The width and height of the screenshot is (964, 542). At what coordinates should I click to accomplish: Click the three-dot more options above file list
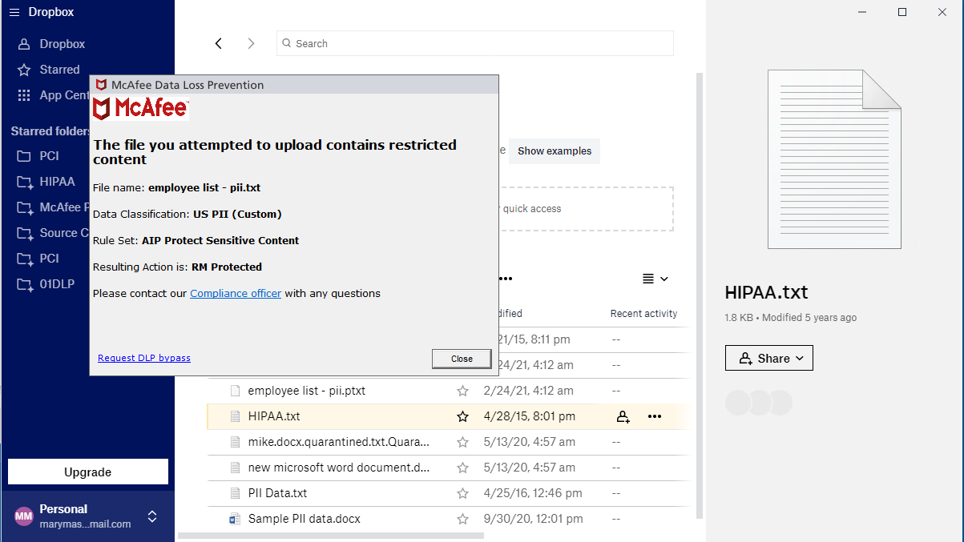click(x=505, y=279)
